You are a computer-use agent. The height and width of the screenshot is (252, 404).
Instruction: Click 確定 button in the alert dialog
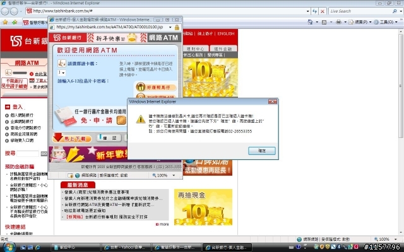[x=262, y=151]
